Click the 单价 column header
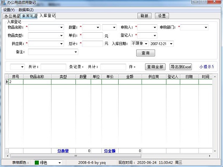 pos(110,77)
